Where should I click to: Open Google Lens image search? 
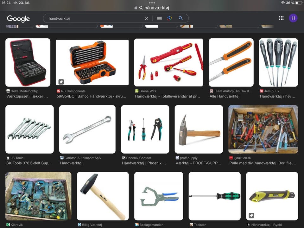(x=169, y=18)
